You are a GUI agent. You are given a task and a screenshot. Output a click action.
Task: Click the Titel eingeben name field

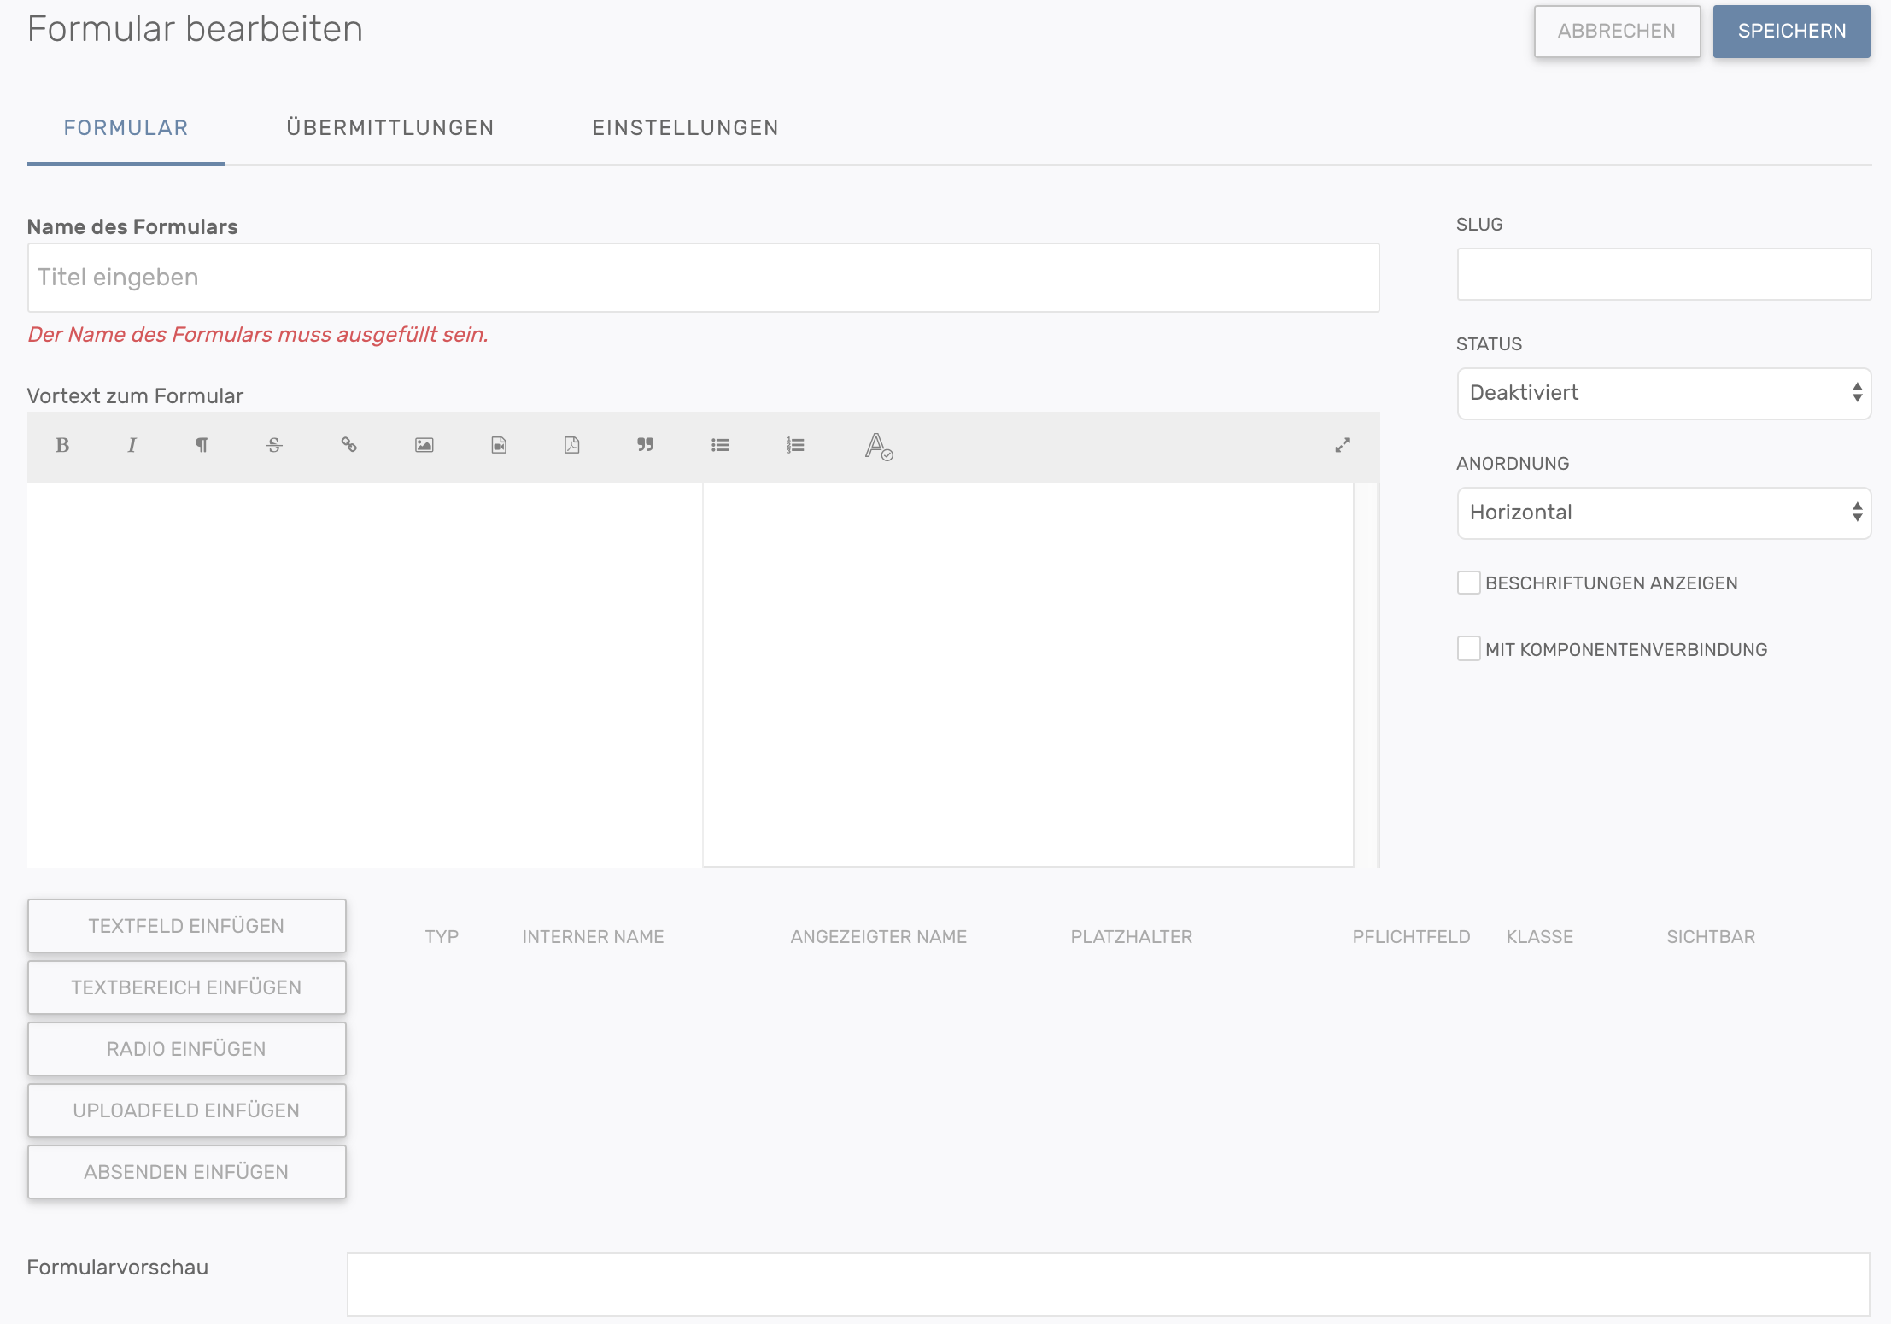(703, 278)
